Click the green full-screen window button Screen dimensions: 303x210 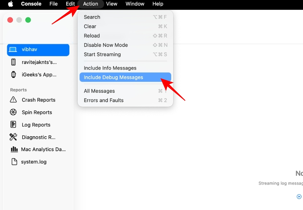click(28, 20)
